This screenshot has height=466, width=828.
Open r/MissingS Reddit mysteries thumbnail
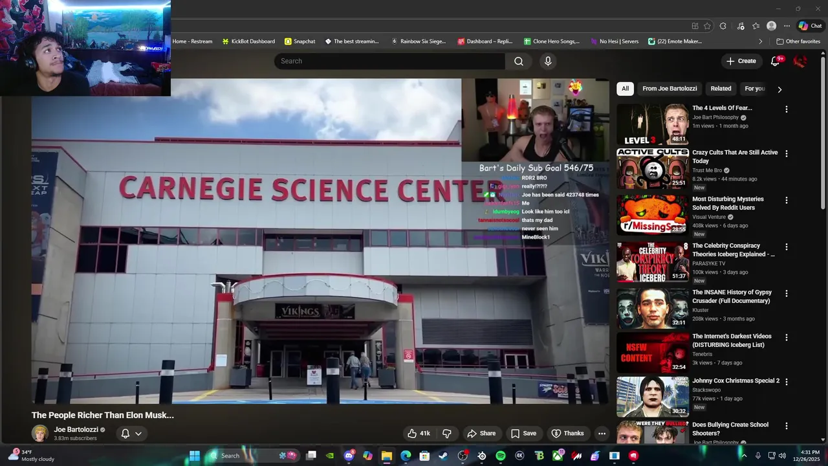click(653, 215)
